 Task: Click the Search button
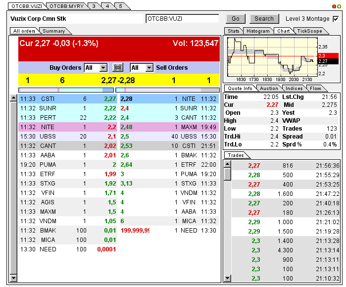click(x=264, y=19)
